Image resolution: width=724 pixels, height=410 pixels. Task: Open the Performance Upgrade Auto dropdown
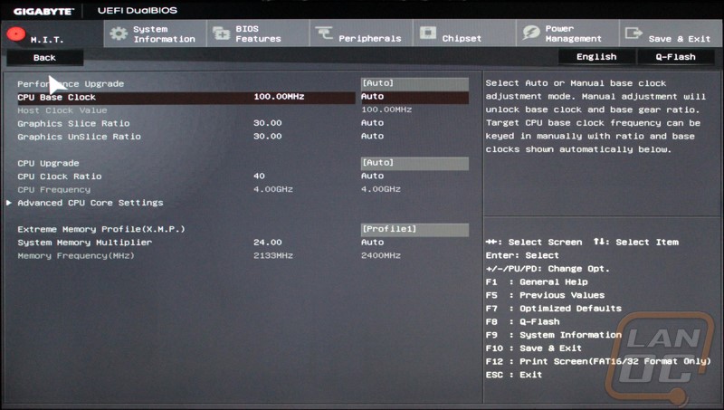click(414, 83)
